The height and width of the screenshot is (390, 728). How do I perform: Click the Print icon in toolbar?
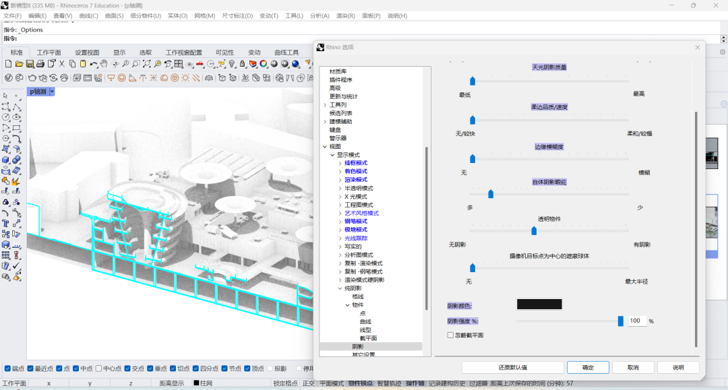[x=40, y=63]
